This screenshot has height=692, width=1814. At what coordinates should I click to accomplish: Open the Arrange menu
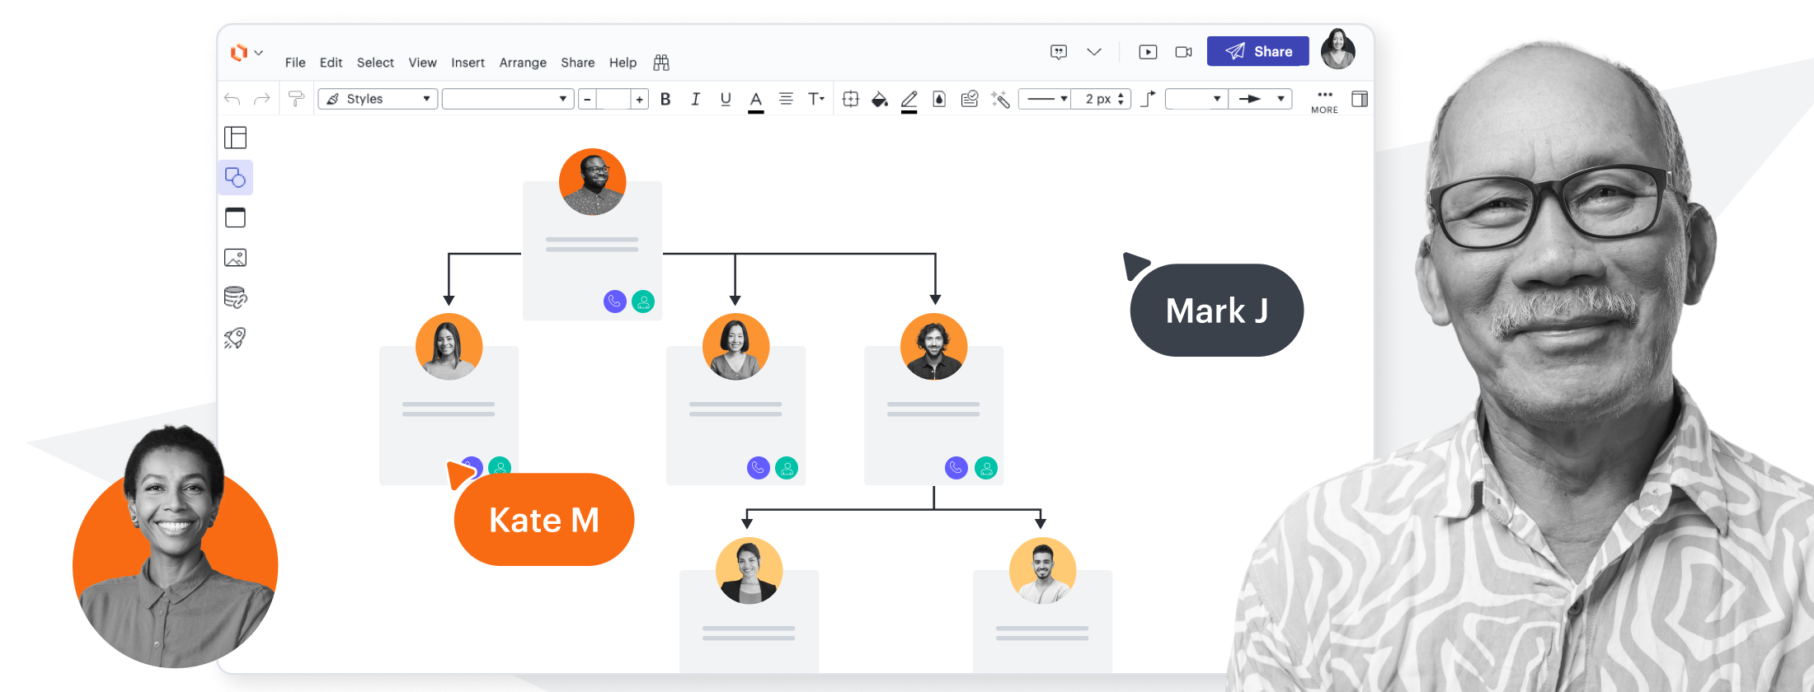click(x=523, y=63)
